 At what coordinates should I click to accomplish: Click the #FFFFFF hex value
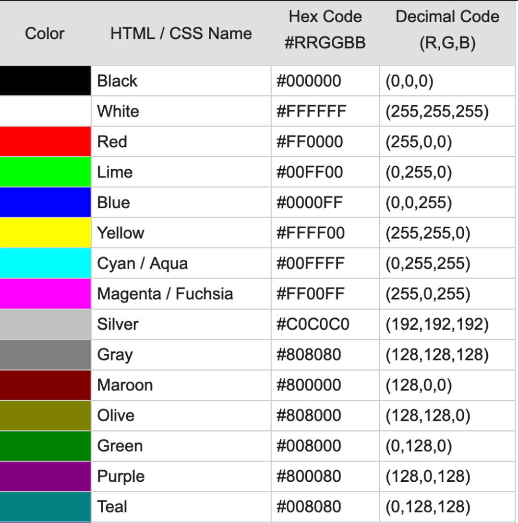311,111
